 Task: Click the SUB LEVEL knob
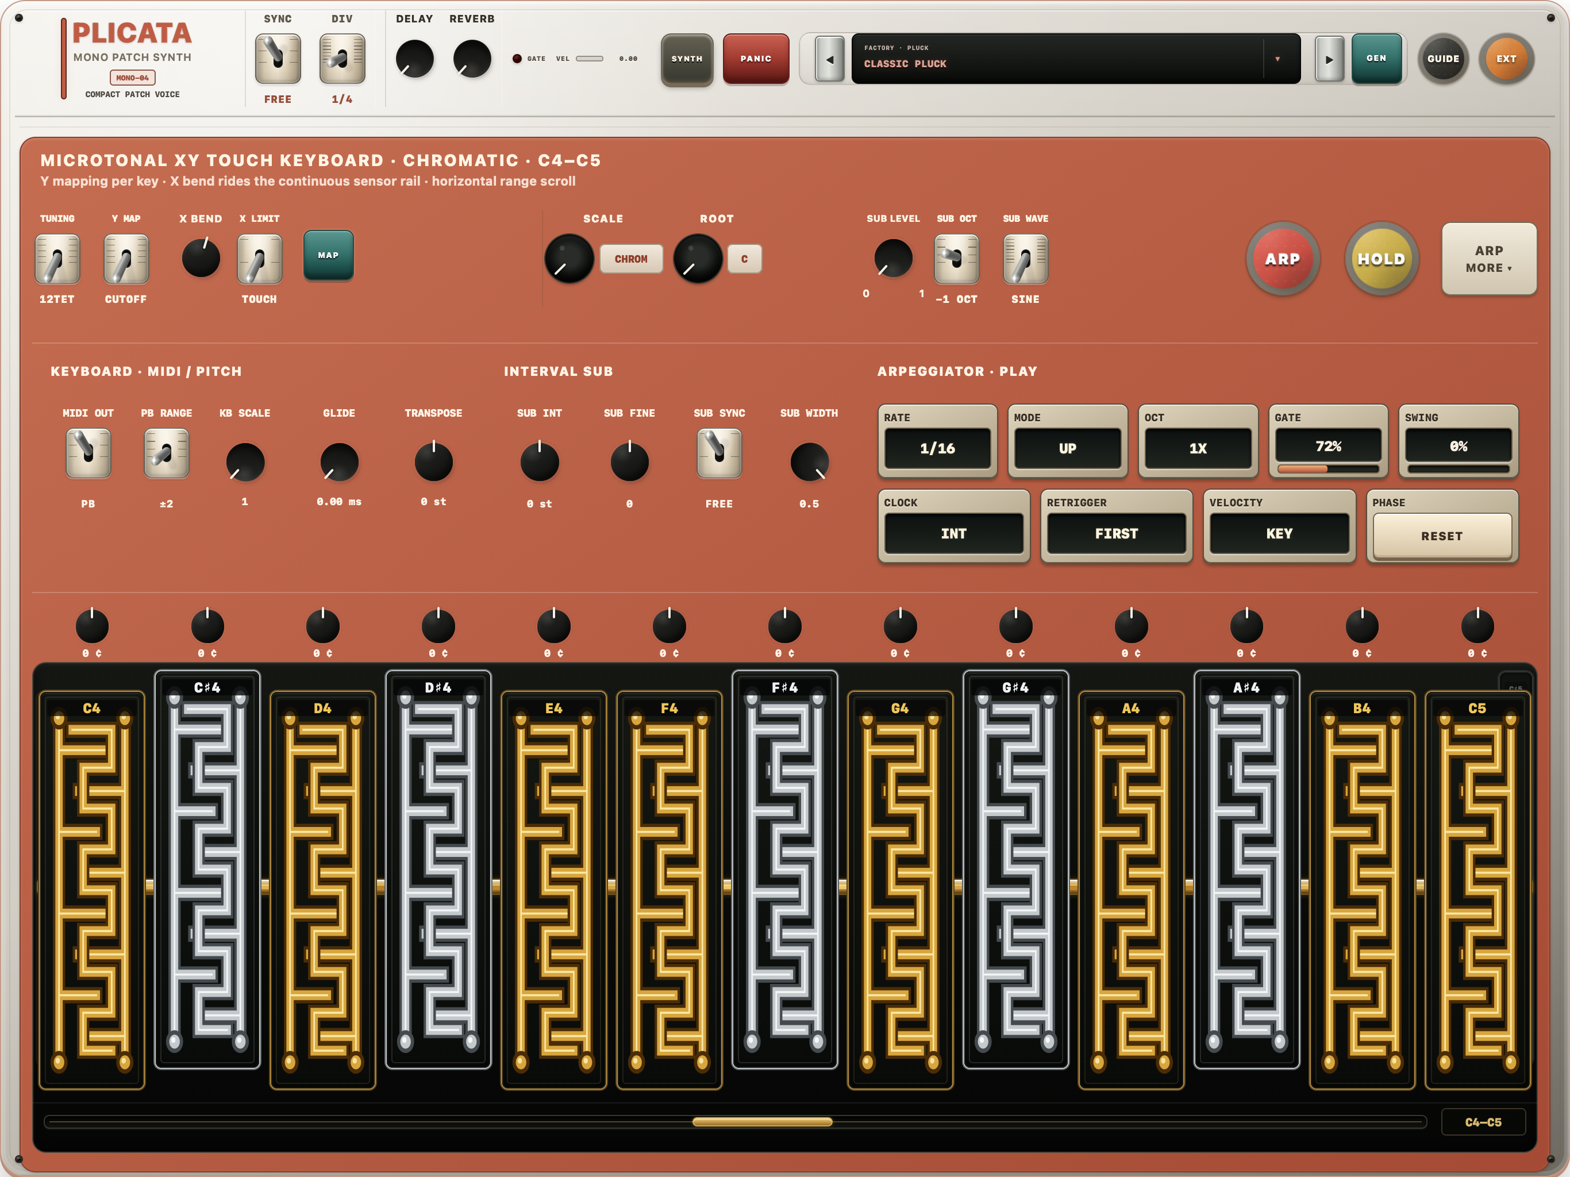[x=893, y=257]
